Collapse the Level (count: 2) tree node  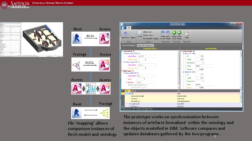tap(122, 51)
